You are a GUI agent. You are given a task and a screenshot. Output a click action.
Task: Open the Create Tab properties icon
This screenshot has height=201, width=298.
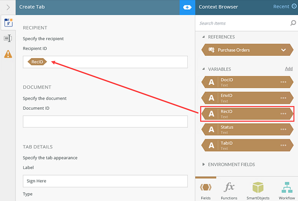(8, 22)
